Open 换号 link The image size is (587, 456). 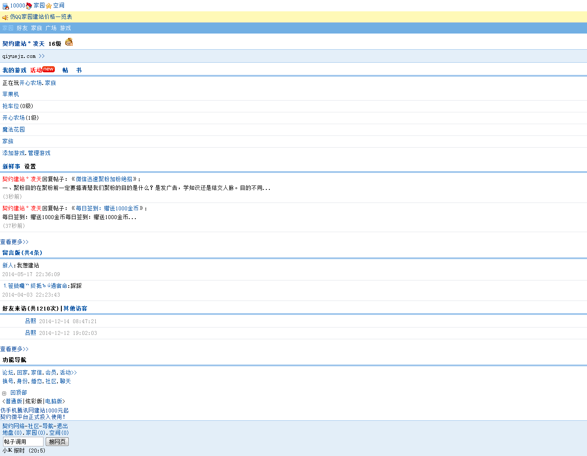[8, 382]
